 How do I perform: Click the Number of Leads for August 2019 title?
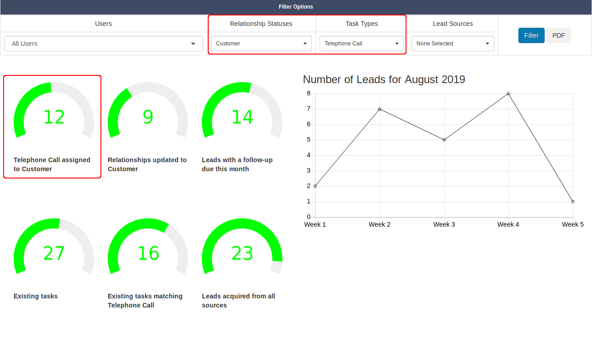[x=384, y=79]
